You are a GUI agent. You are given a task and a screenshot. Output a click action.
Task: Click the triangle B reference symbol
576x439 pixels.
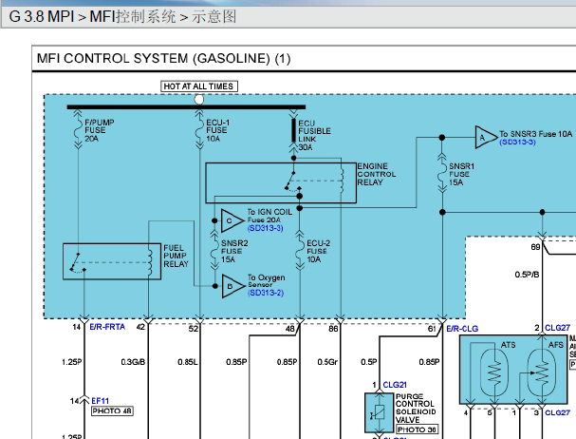pos(232,286)
